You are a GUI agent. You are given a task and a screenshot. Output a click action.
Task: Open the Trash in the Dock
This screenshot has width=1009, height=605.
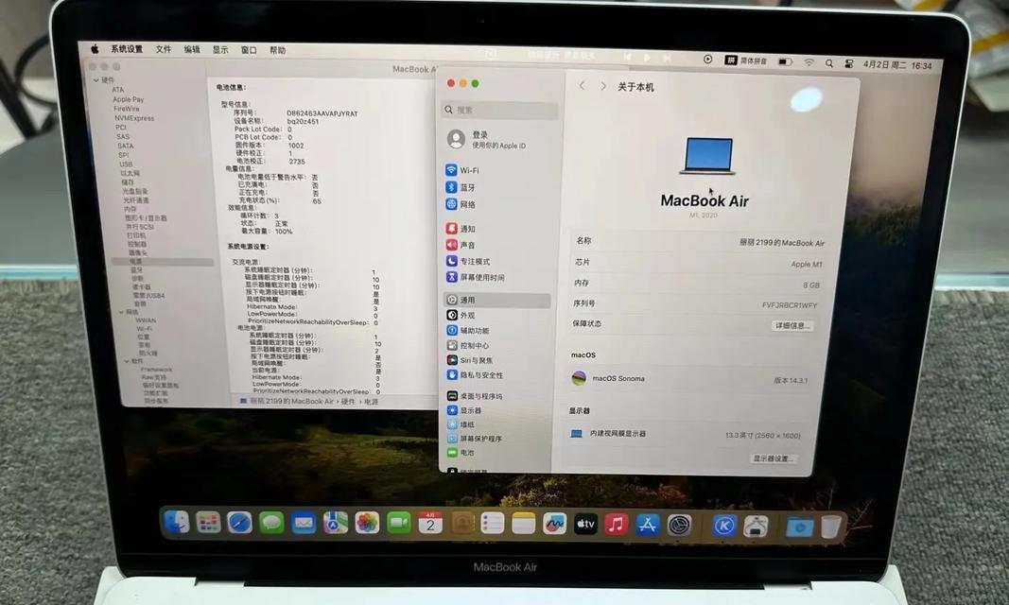click(x=830, y=527)
